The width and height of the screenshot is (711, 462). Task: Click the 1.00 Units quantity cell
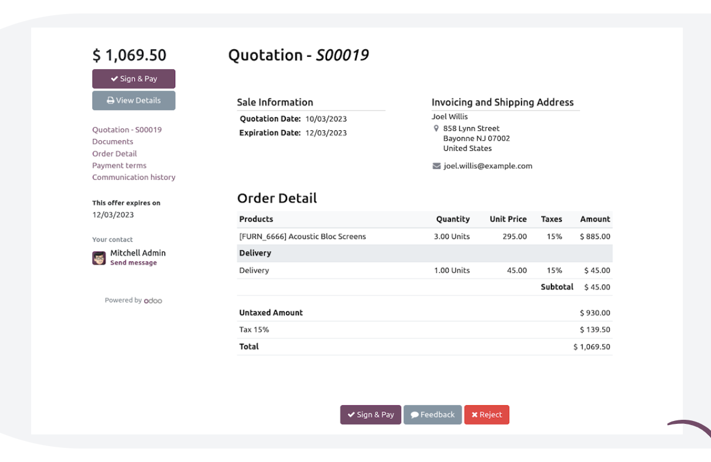452,271
